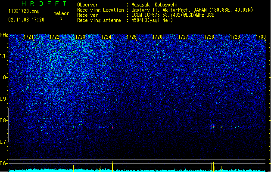Click the name Masayuki Kobayashi
Screen dimensions: 271x172
coord(155,5)
